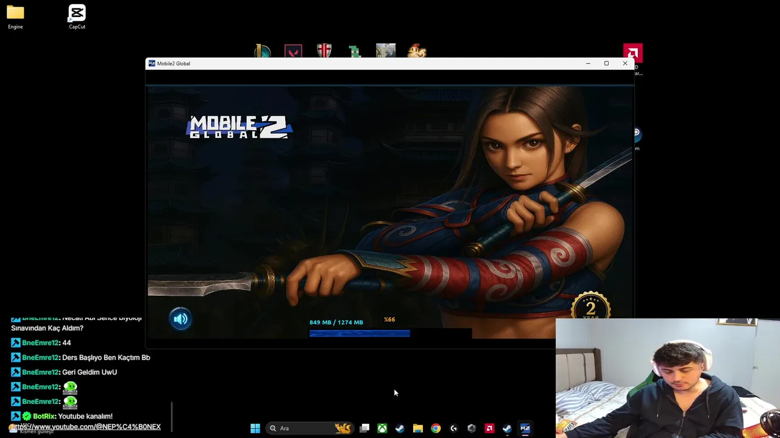Click chat message 'Geri Geldim UwU'
780x438 pixels.
[x=90, y=372]
